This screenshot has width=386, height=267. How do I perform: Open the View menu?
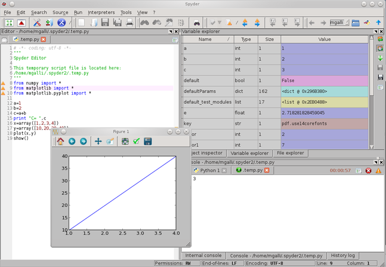[142, 13]
